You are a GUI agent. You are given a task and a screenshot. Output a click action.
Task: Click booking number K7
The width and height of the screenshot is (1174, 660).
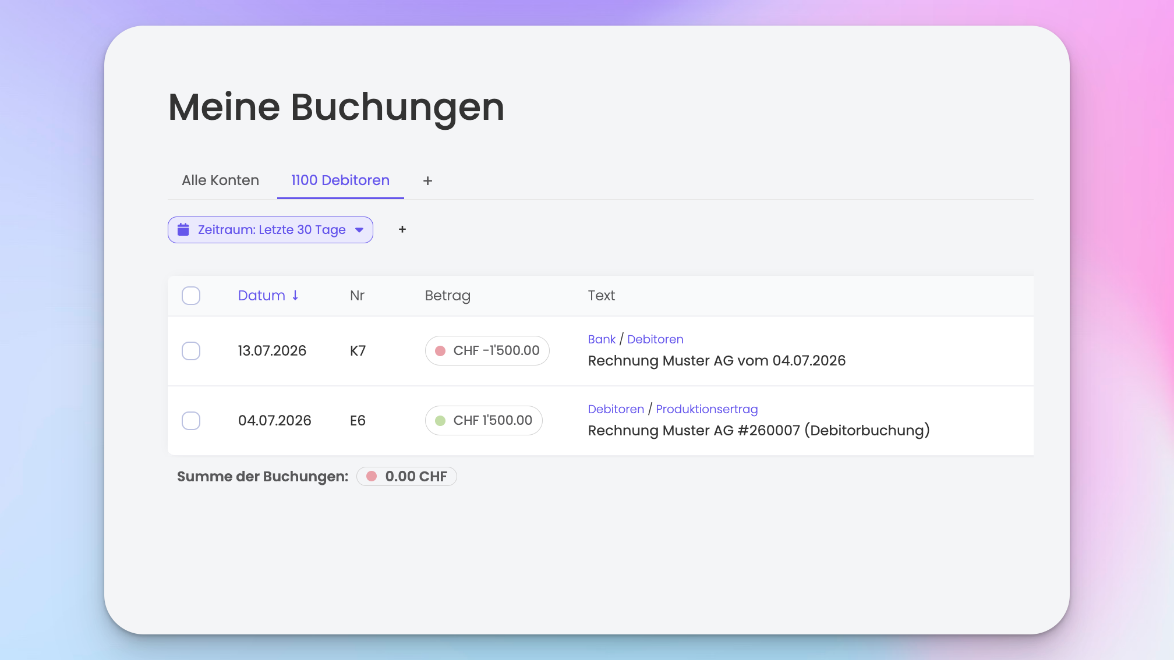(358, 351)
